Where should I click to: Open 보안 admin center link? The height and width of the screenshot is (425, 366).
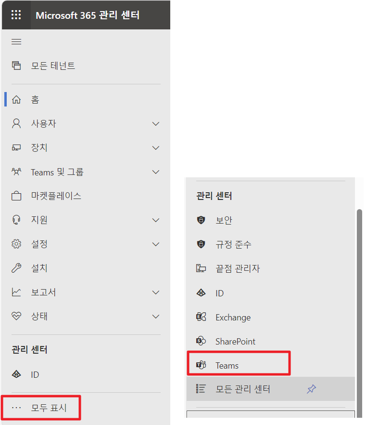(224, 220)
